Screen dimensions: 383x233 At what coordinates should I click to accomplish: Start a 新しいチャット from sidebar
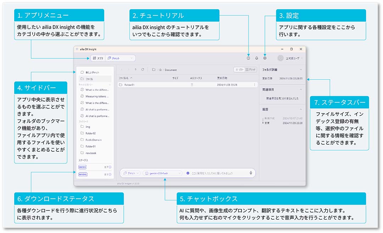coord(95,72)
